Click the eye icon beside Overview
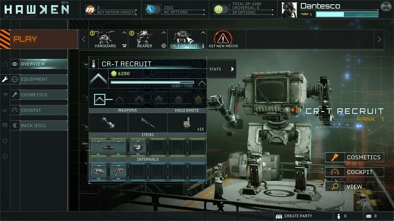 (x=15, y=64)
